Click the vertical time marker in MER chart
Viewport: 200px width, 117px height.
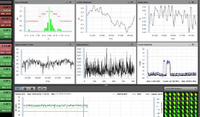point(84,107)
